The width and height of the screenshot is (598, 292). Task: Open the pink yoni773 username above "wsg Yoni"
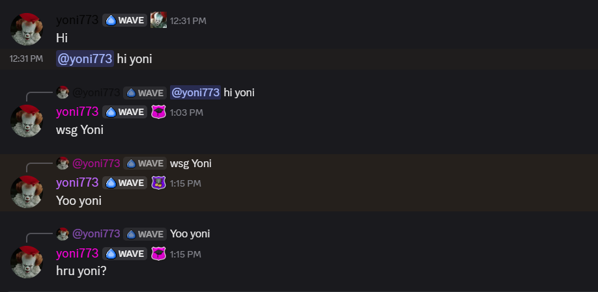tap(77, 112)
